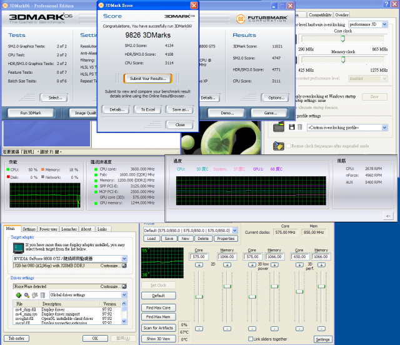The height and width of the screenshot is (345, 400).
Task: Click the monitor icon under Target adapter
Action: [18, 247]
